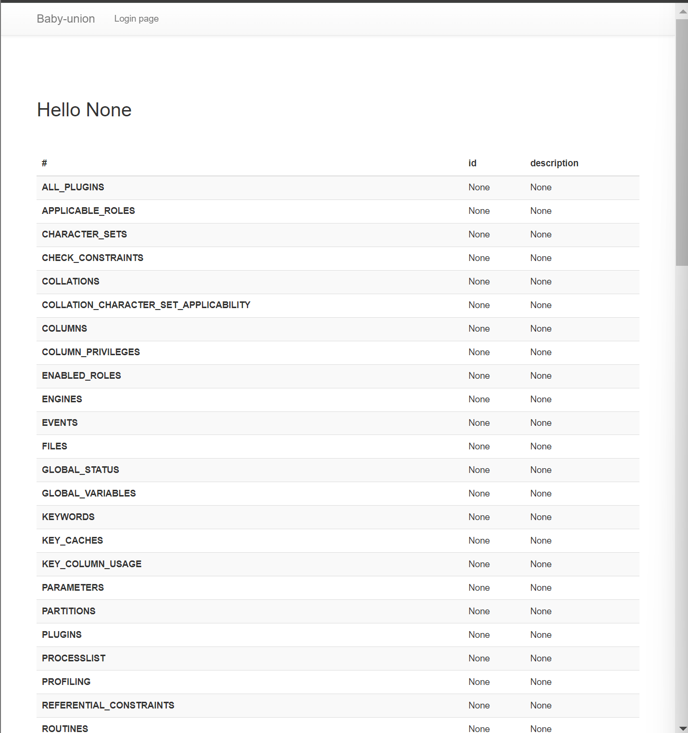Select the CHECK_CONSTRAINTS row name
The height and width of the screenshot is (733, 688).
tap(93, 258)
